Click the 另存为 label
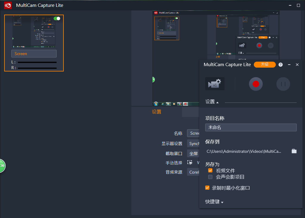Image resolution: width=305 pixels, height=218 pixels. click(x=212, y=164)
